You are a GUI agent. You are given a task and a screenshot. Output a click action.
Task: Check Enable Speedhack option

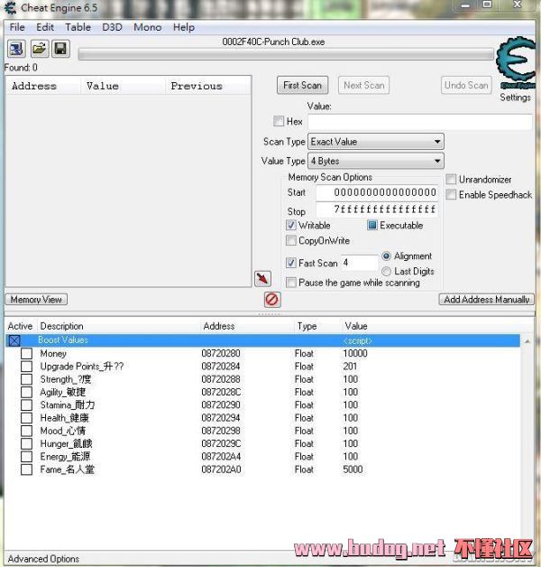coord(451,194)
